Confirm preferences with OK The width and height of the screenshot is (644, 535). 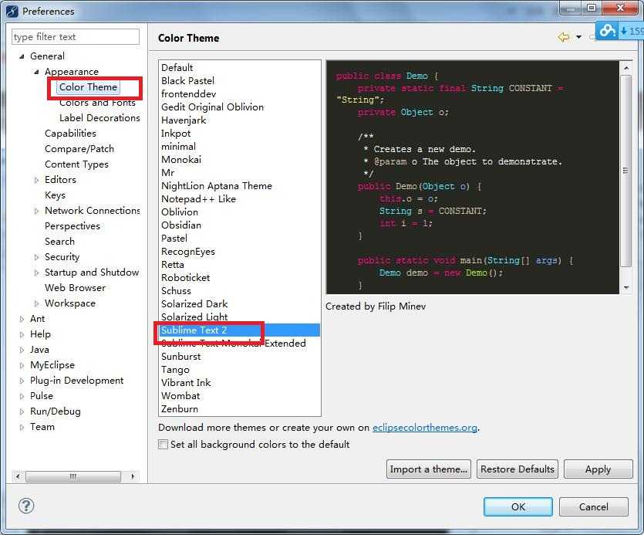coord(518,506)
